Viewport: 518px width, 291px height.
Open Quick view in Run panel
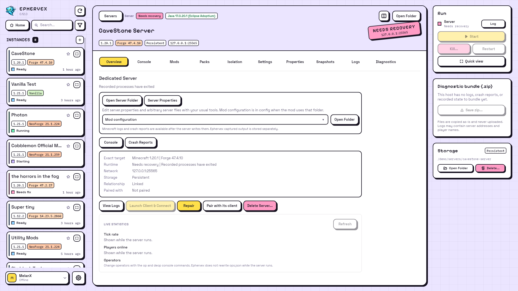coord(471,61)
